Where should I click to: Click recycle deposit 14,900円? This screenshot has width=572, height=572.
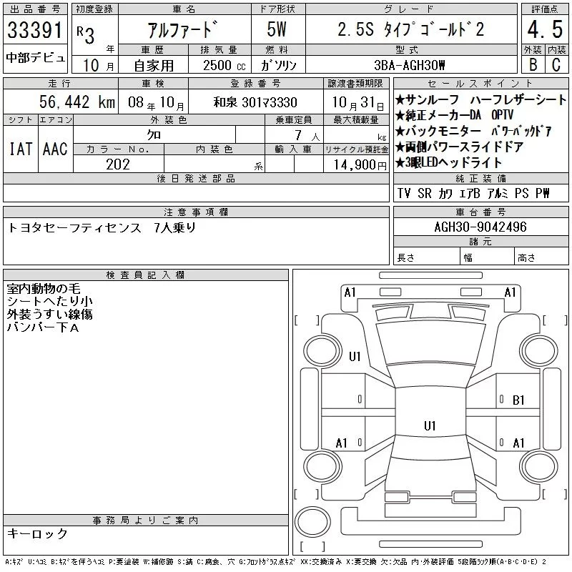click(360, 164)
